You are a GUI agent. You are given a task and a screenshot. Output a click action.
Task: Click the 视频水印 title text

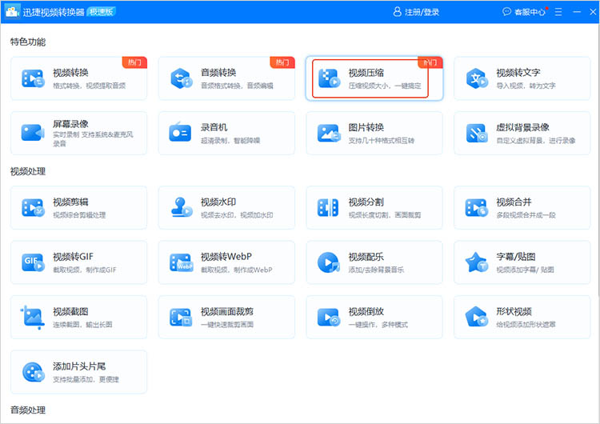(218, 202)
